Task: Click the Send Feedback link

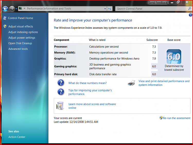Action: (158, 3)
